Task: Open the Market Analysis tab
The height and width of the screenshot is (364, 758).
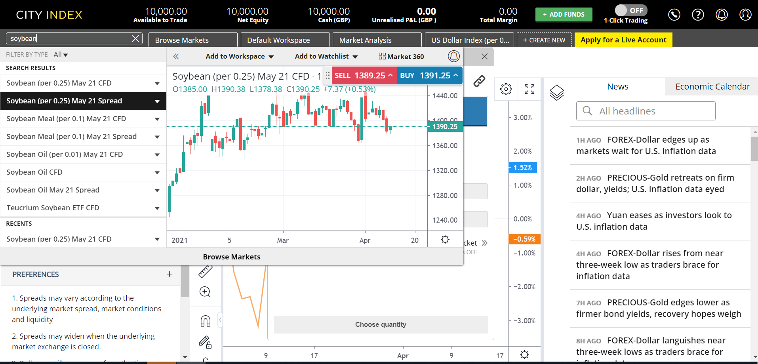Action: [377, 40]
